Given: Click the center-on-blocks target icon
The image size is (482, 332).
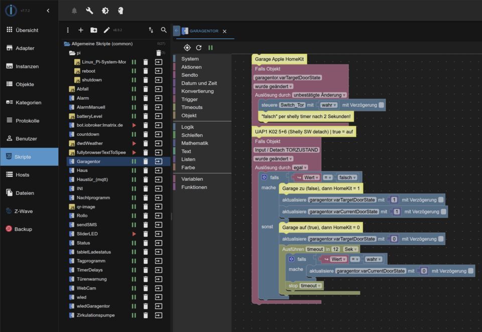Looking at the screenshot, I should [187, 48].
